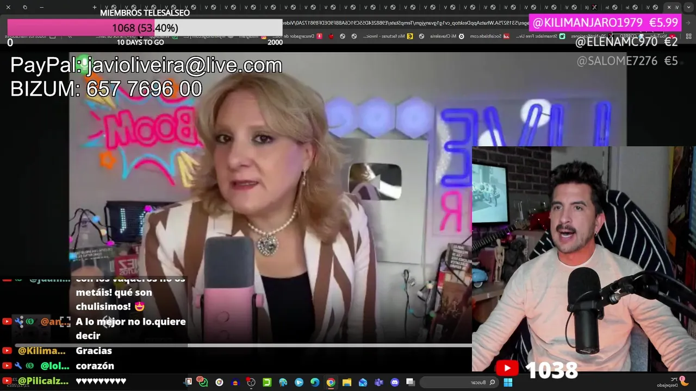Open Telegram taskbar icon

[x=299, y=382]
